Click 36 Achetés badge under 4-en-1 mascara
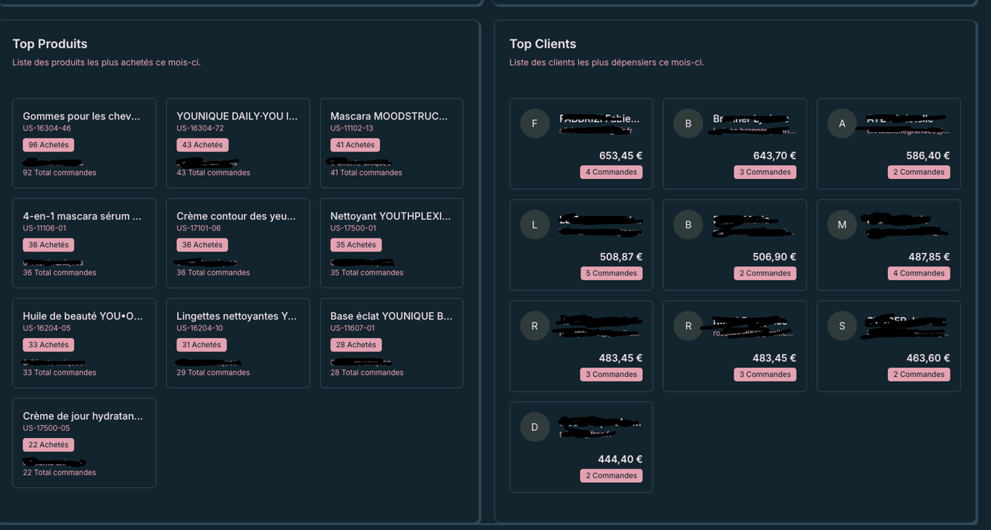 49,245
